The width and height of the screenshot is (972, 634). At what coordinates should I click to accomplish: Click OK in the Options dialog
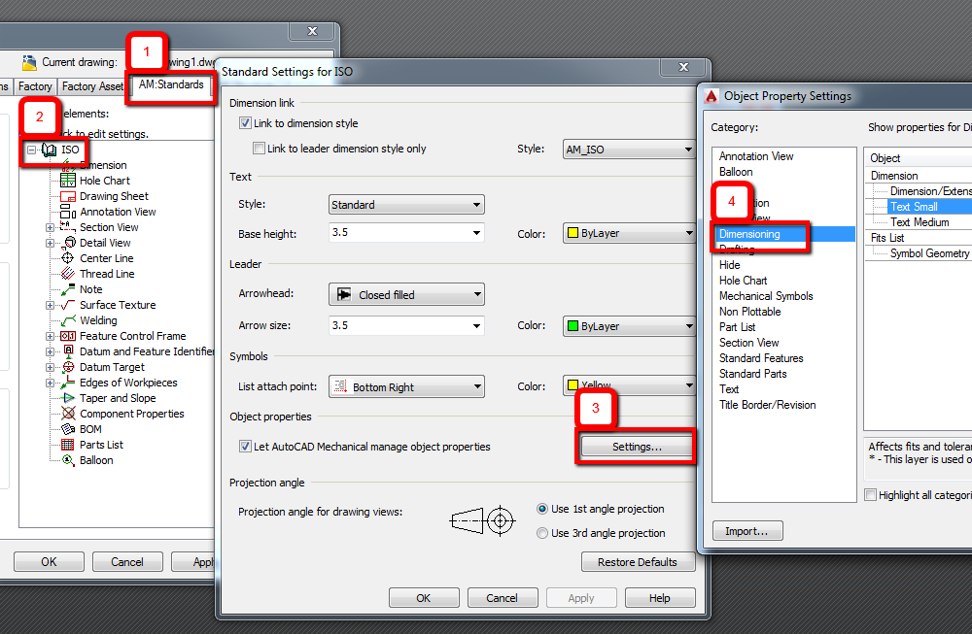(49, 562)
